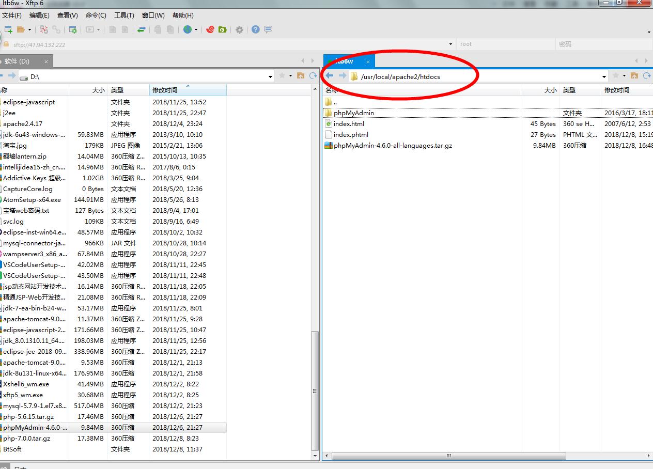Expand the globe encoding dropdown arrow

click(196, 30)
